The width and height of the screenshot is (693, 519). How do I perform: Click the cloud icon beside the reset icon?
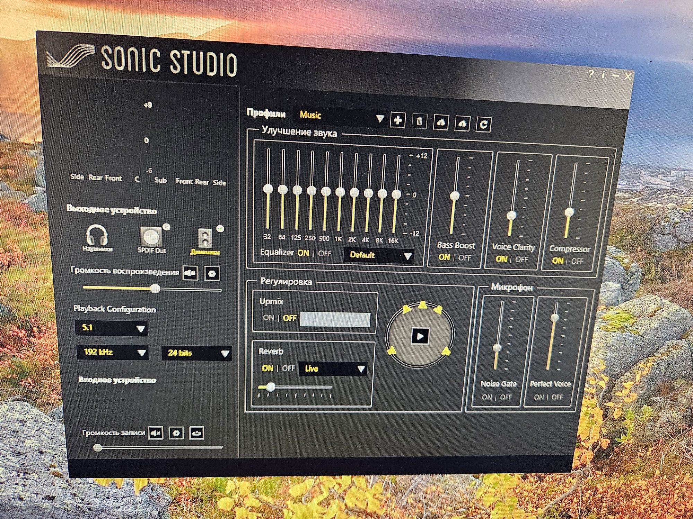click(x=462, y=124)
